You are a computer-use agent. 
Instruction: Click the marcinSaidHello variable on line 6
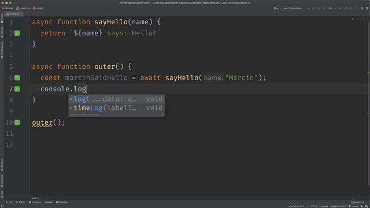[97, 78]
